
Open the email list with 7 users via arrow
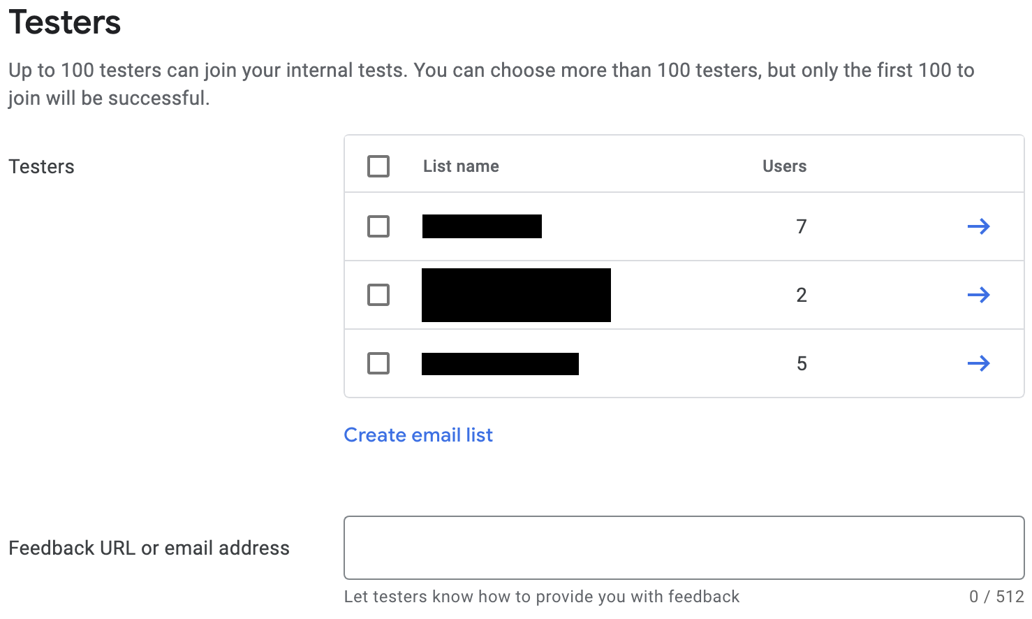tap(978, 226)
